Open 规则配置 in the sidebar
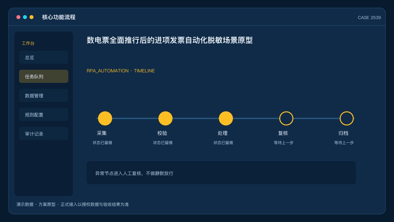This screenshot has width=394, height=222. pyautogui.click(x=44, y=114)
